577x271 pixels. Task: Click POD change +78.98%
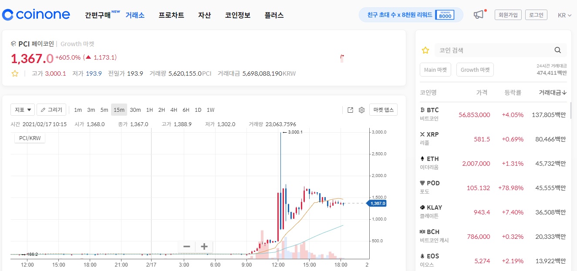[x=511, y=188]
